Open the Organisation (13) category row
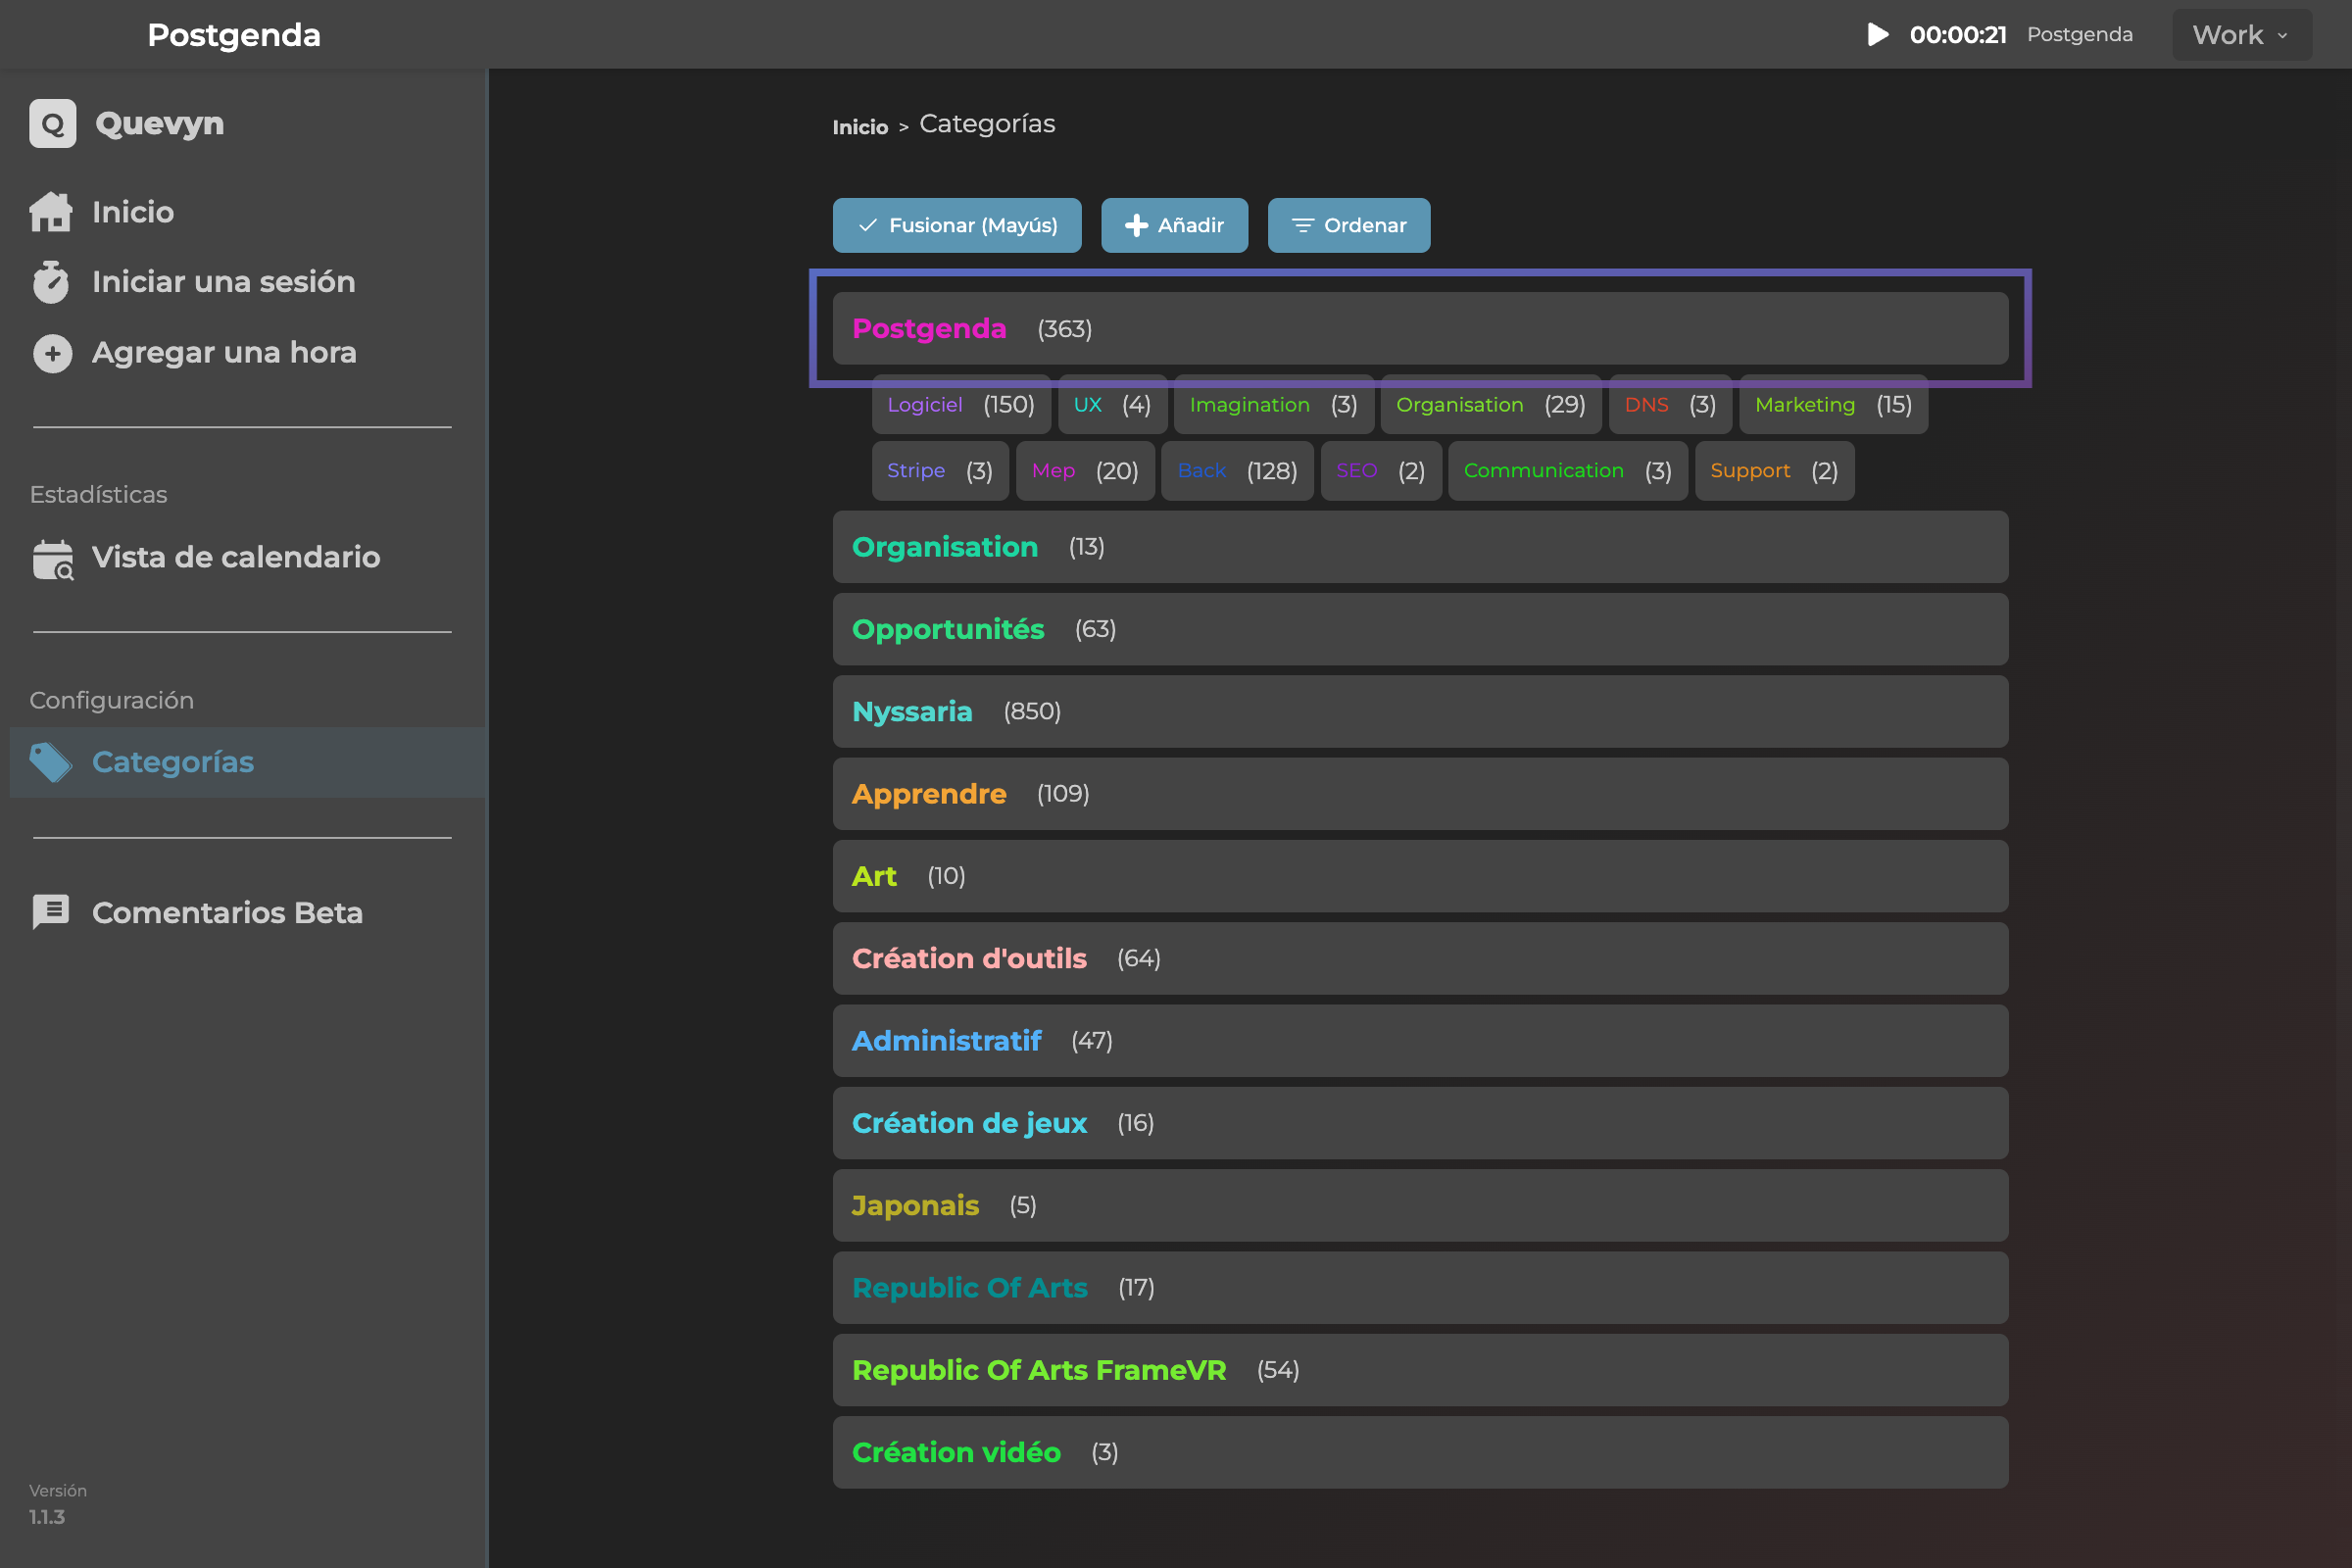The width and height of the screenshot is (2352, 1568). click(x=1420, y=547)
